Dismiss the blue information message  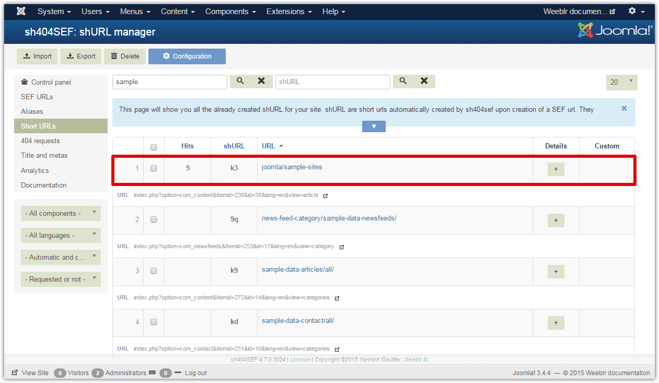[x=624, y=109]
